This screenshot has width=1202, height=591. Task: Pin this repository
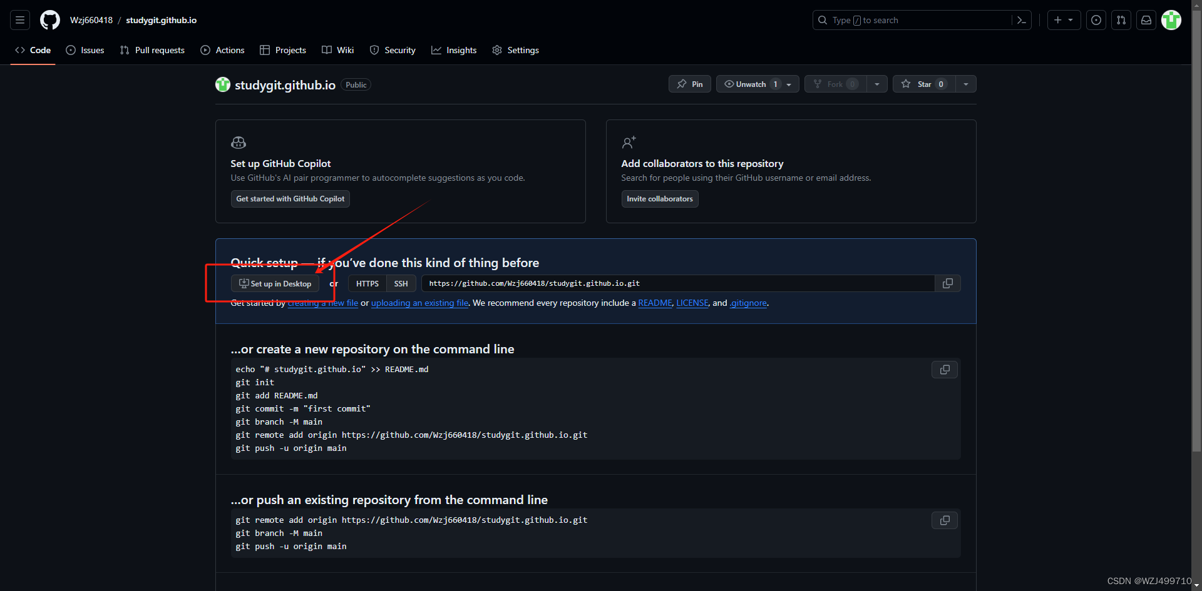pyautogui.click(x=690, y=84)
